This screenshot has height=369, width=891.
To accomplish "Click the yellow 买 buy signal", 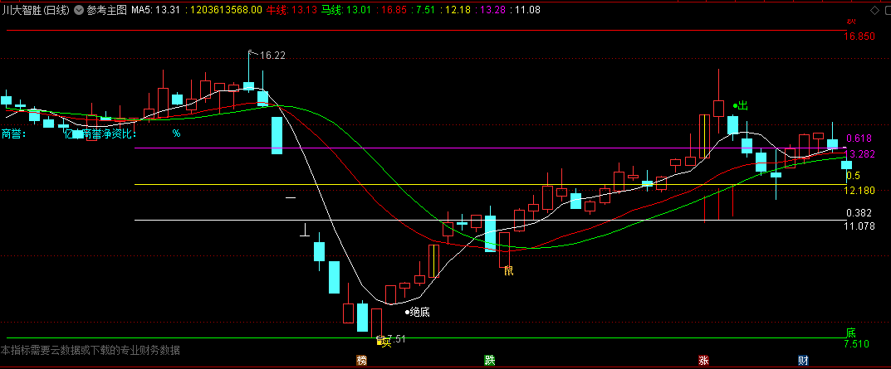I will point(384,342).
